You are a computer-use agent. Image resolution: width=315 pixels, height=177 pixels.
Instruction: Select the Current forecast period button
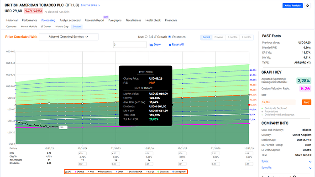pos(206,37)
